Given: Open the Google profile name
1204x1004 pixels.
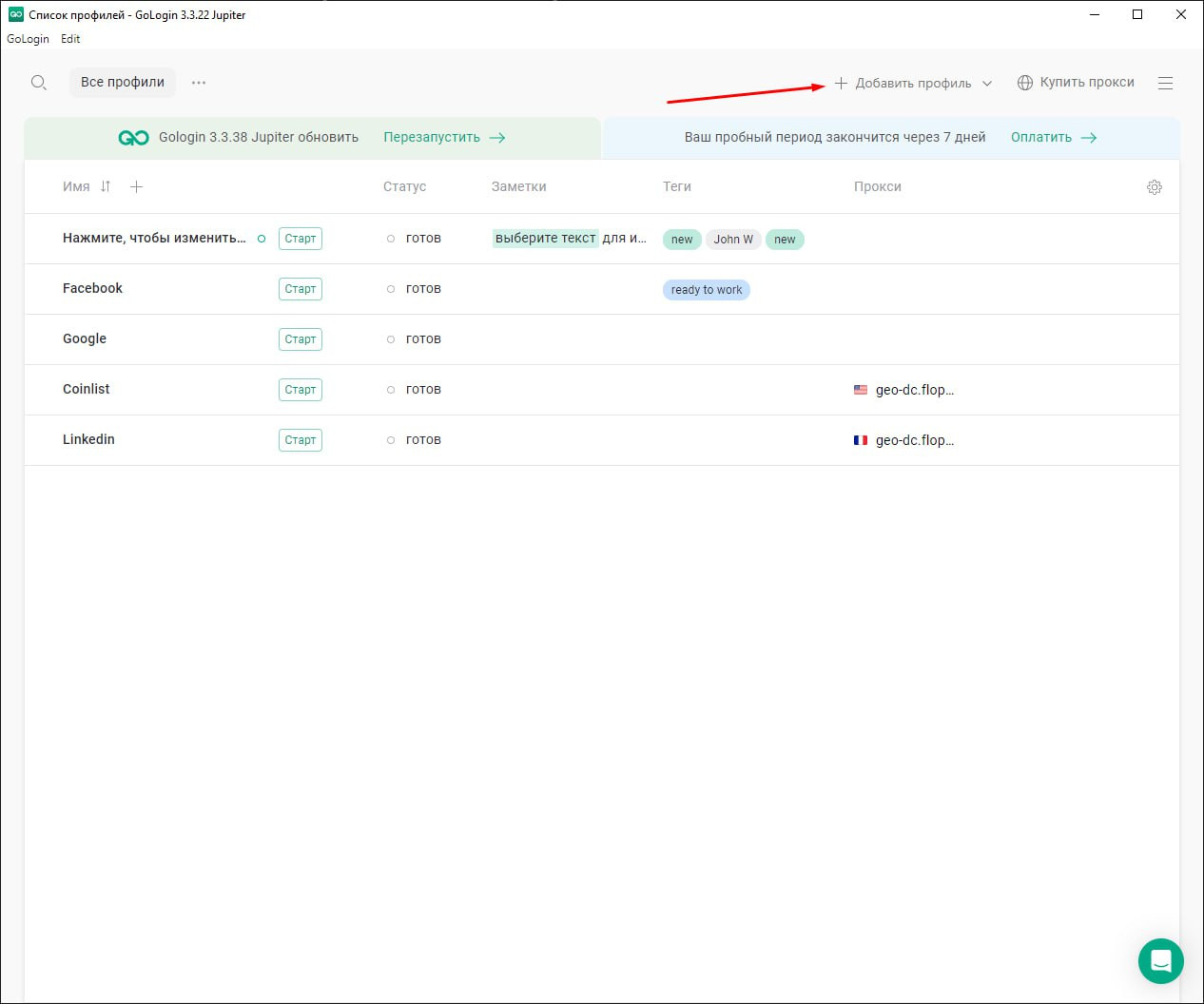Looking at the screenshot, I should point(85,338).
